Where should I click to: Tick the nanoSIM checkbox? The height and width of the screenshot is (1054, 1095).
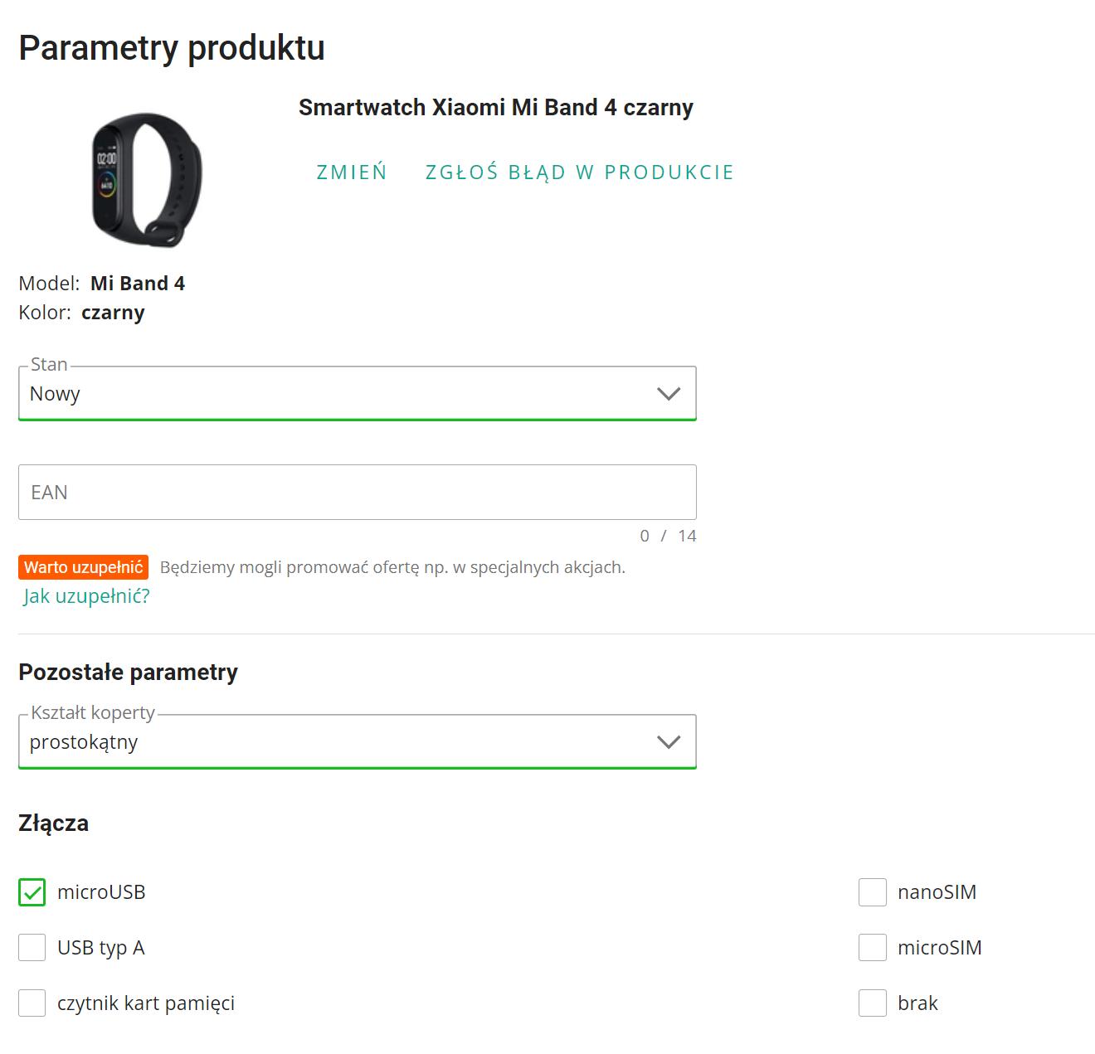(873, 892)
